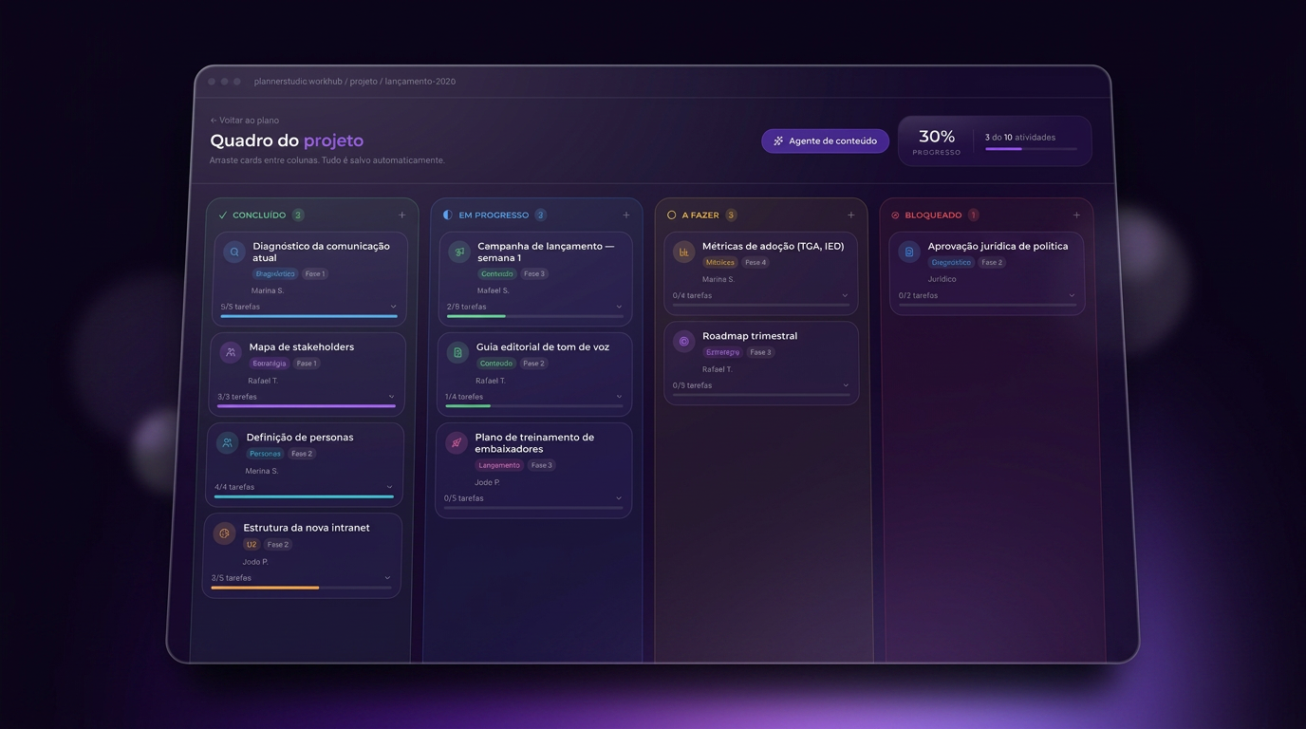The width and height of the screenshot is (1306, 729).
Task: Go back via Voltar ao plano link
Action: coord(244,121)
